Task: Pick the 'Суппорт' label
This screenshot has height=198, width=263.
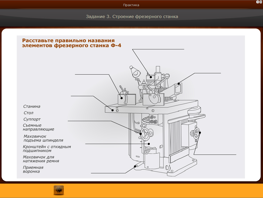Action: 32,119
